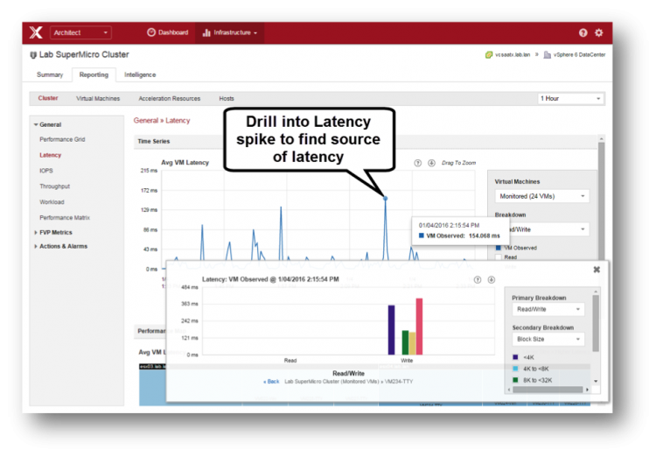The image size is (656, 457).
Task: Open the 1 Hour time range dropdown
Action: click(x=570, y=98)
